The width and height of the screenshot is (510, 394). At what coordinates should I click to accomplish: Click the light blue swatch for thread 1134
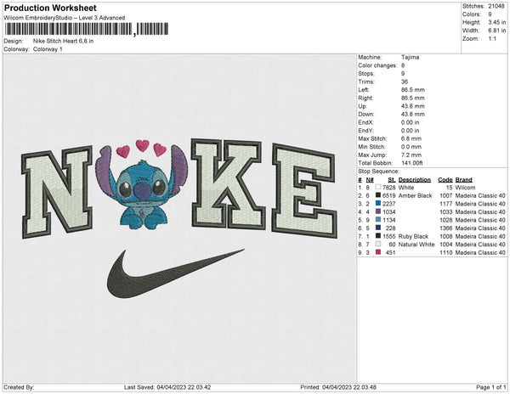click(x=378, y=220)
